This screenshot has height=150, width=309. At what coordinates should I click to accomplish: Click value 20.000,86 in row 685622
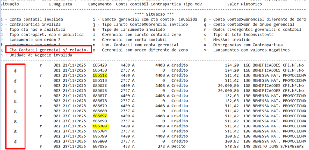coord(228,86)
